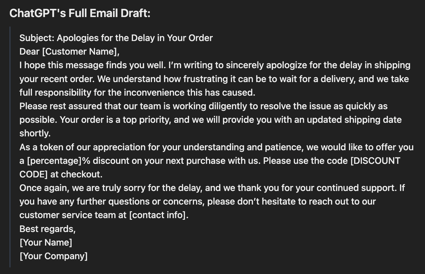This screenshot has height=274, width=425.
Task: Click the "As a token of" line
Action: click(217, 147)
